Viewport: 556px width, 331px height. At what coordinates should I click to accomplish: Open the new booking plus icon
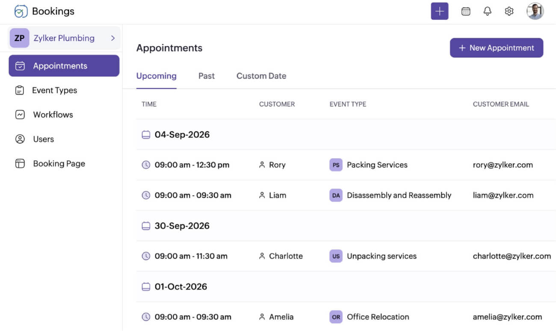440,11
